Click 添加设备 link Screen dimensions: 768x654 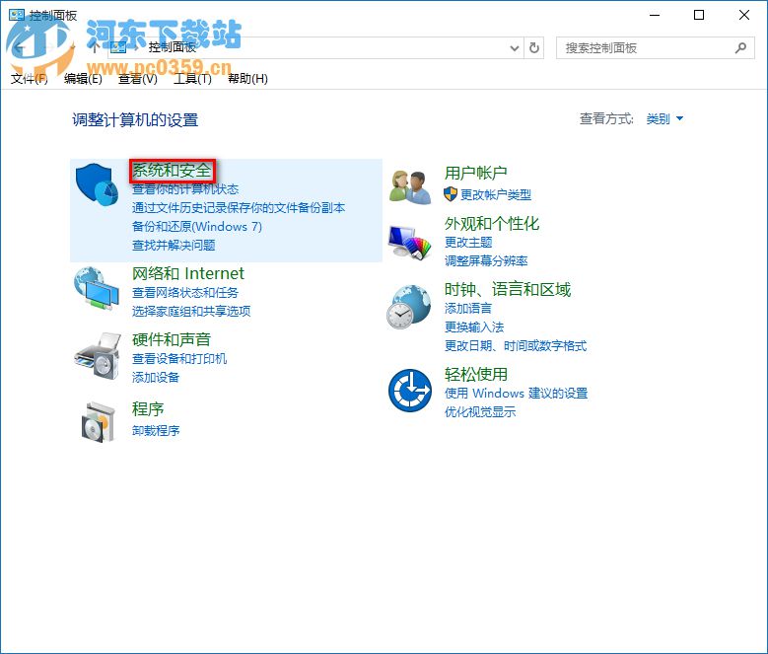pos(156,377)
